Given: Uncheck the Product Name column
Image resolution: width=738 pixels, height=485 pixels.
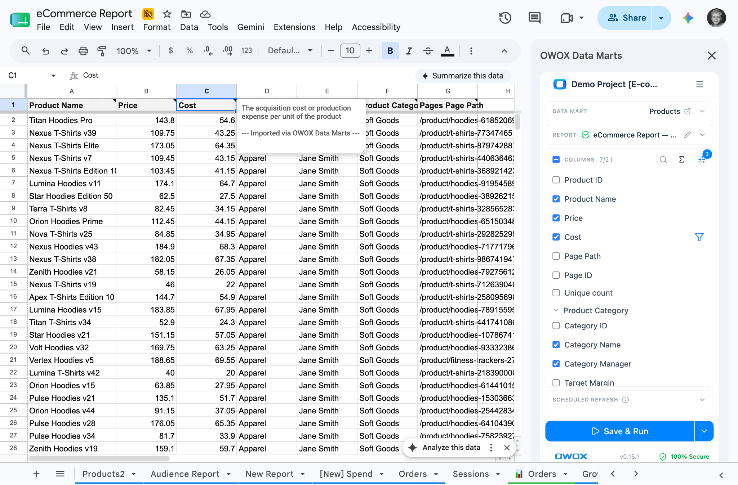Looking at the screenshot, I should (x=556, y=199).
